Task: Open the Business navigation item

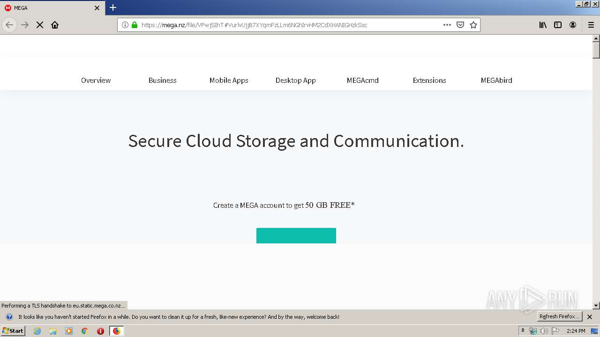Action: tap(162, 80)
